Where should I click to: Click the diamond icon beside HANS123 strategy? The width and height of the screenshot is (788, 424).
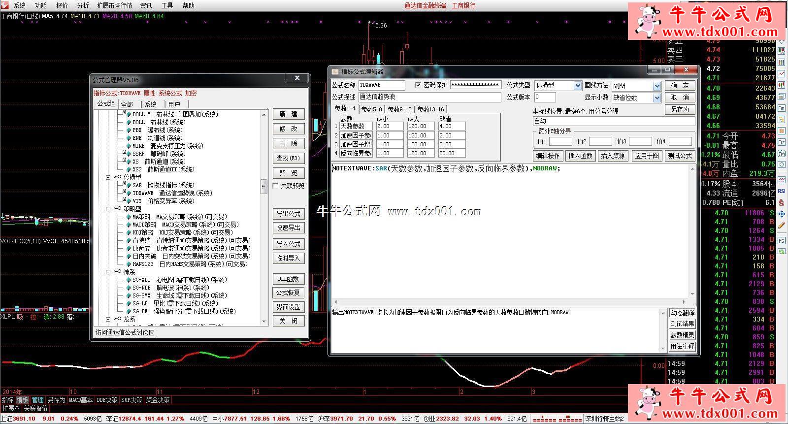(x=129, y=264)
